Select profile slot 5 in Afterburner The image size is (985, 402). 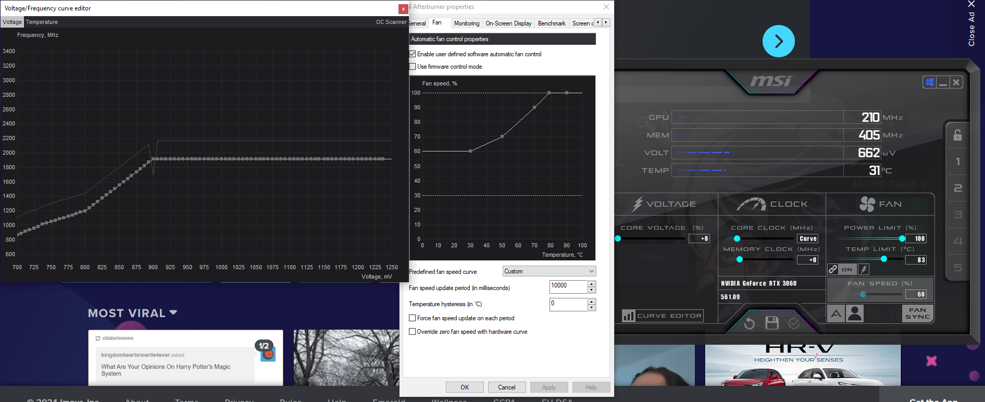point(957,268)
